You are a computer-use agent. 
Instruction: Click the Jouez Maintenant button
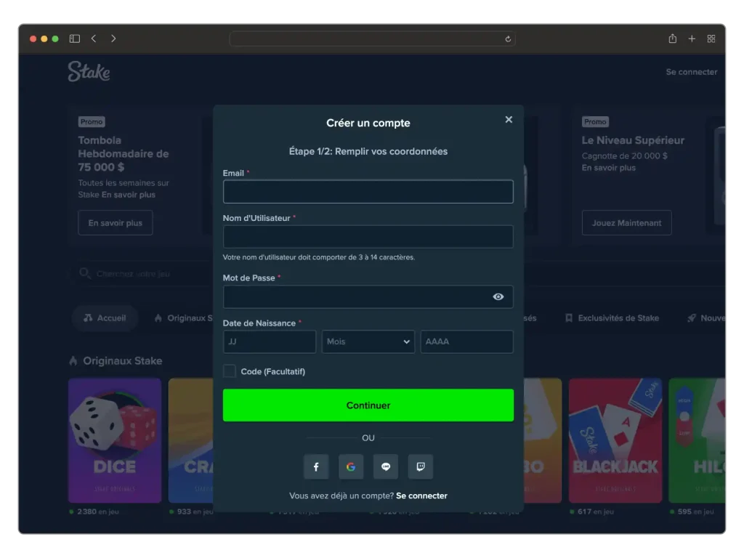coord(626,223)
